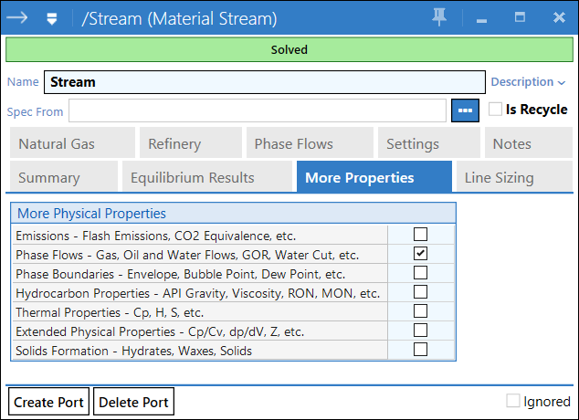Click the Spec From browse ellipsis button

pyautogui.click(x=465, y=110)
